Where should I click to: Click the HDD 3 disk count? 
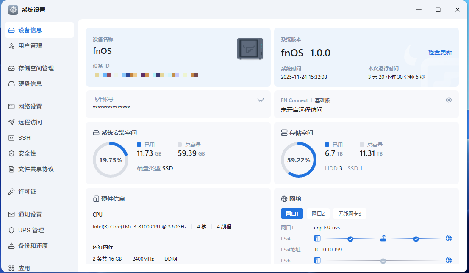pyautogui.click(x=333, y=168)
